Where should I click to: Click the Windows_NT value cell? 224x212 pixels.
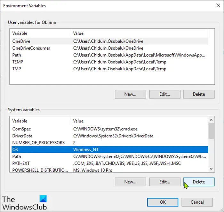click(x=86, y=149)
